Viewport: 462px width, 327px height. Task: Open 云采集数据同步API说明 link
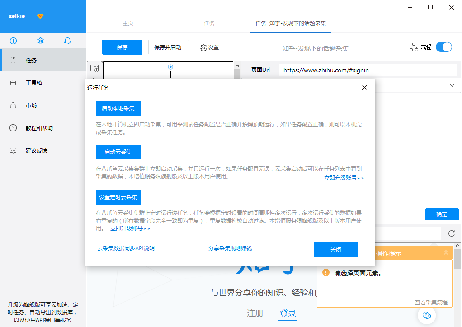tap(126, 248)
